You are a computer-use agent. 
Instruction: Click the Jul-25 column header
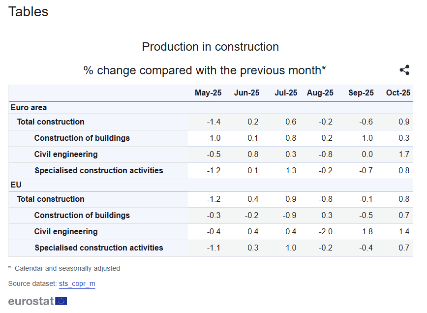[x=286, y=93]
